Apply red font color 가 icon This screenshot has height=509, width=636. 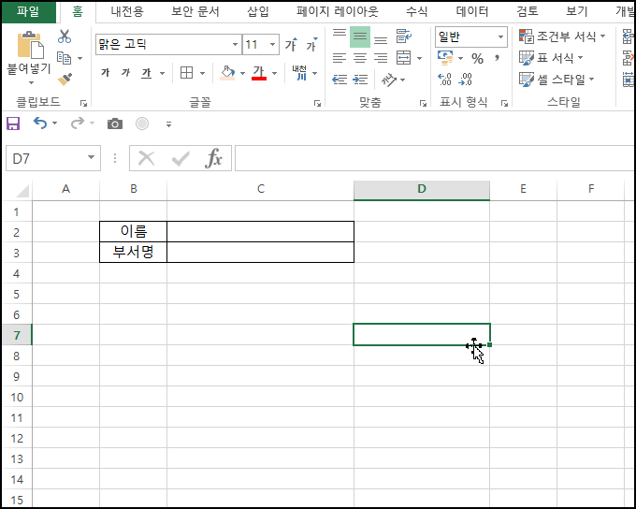point(259,73)
